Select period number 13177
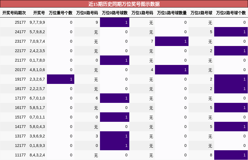The width and height of the screenshot is (248, 160). (20, 136)
